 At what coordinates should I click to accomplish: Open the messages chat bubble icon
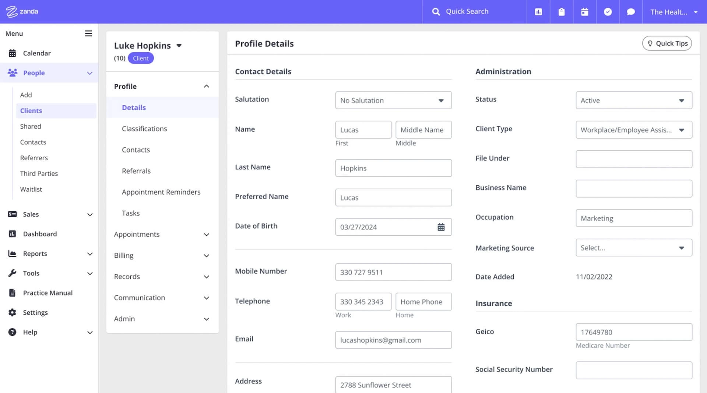point(631,12)
